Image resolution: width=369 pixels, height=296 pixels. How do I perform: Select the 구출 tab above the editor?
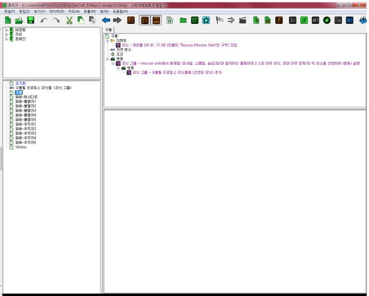tap(108, 29)
